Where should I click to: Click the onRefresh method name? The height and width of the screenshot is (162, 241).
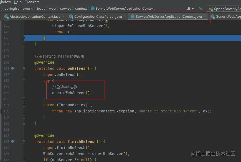point(77,68)
